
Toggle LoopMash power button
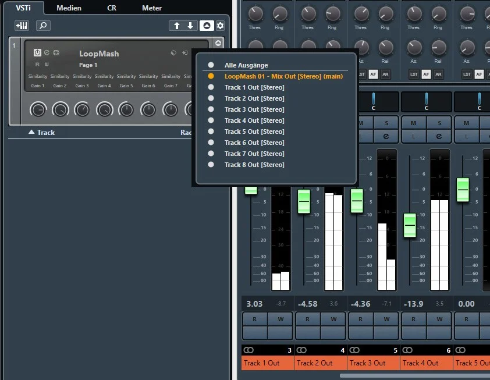coord(37,52)
